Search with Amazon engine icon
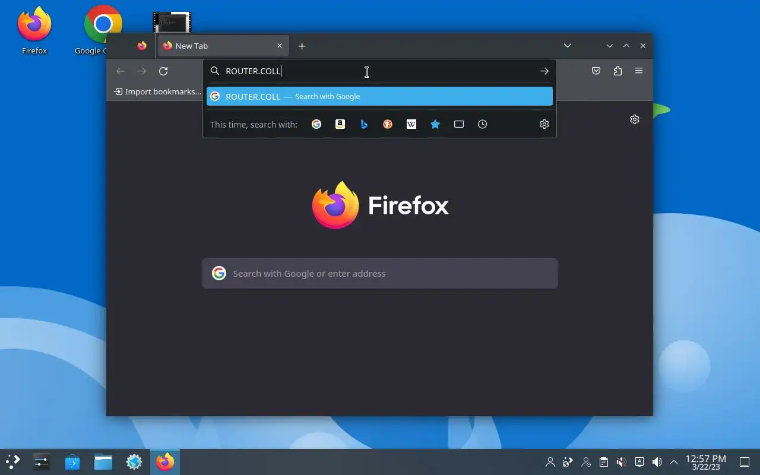This screenshot has width=760, height=475. pos(340,124)
